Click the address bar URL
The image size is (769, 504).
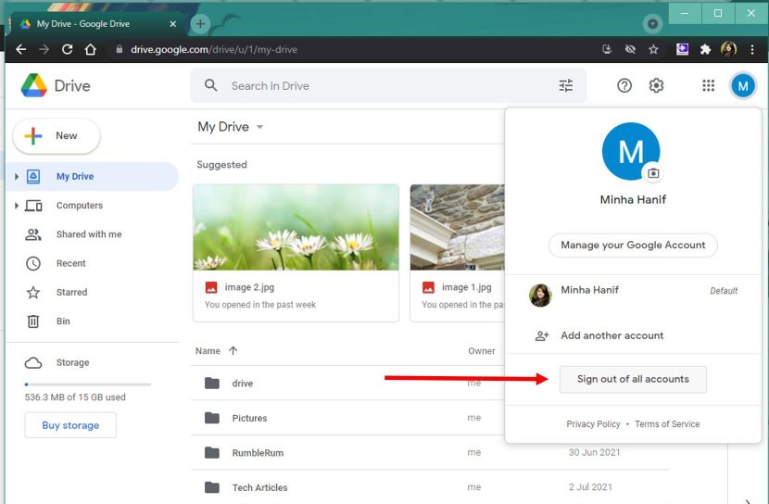click(214, 49)
